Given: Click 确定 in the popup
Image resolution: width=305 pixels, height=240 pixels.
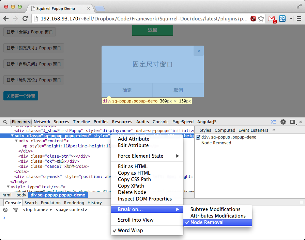Looking at the screenshot, I should 127,90.
